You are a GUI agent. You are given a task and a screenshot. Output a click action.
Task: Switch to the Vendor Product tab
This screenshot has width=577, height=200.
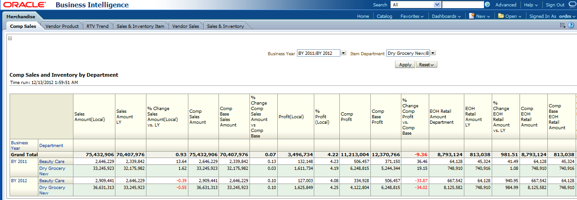[62, 26]
